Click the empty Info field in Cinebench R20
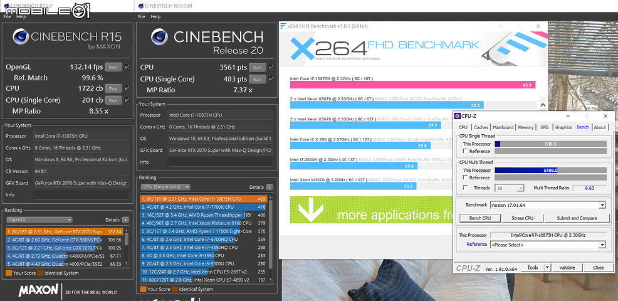618x301 pixels. click(x=220, y=162)
